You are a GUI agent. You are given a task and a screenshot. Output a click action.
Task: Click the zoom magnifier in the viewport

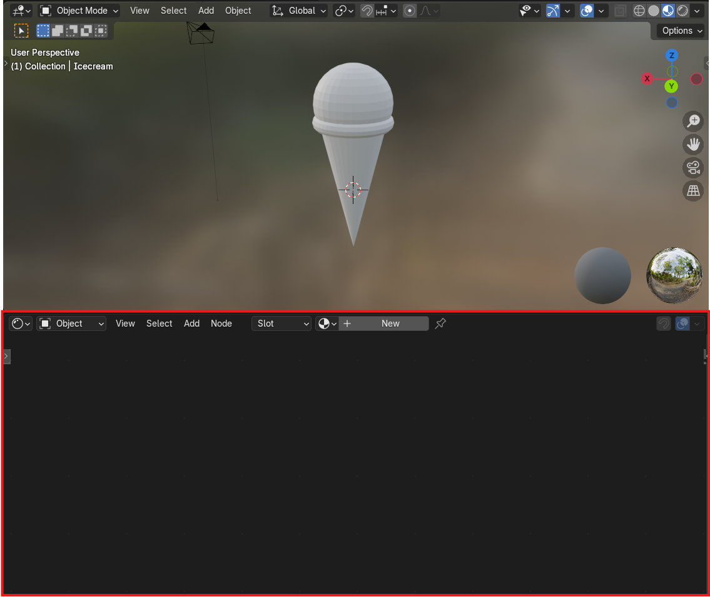693,120
